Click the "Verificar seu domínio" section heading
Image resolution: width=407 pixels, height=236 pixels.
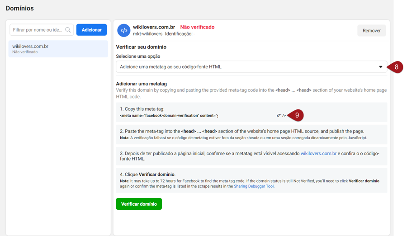[141, 47]
